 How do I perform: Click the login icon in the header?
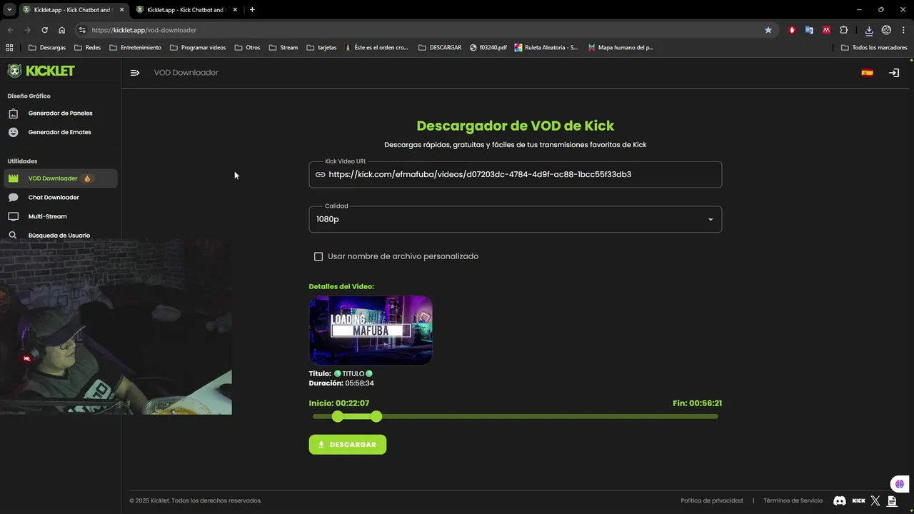coord(893,73)
